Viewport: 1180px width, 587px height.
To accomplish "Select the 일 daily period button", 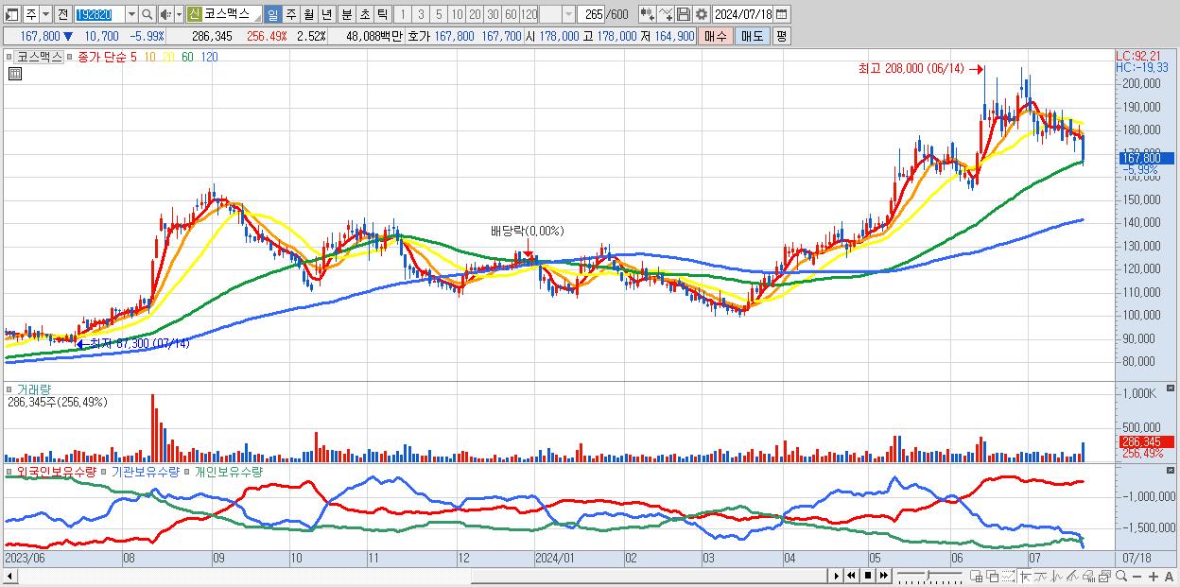I will 272,14.
